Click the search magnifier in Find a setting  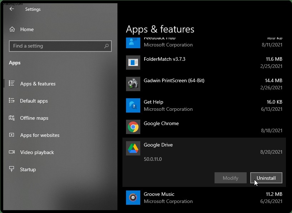(x=106, y=46)
